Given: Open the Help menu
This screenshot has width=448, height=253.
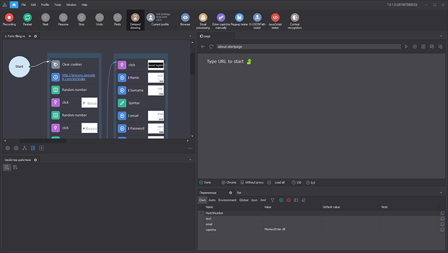Looking at the screenshot, I should pyautogui.click(x=84, y=5).
